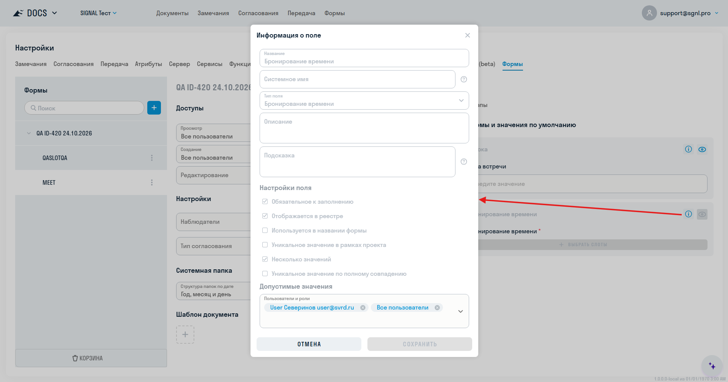Open the Тип поля dropdown
Screen dimensions: 728x382
coord(364,101)
